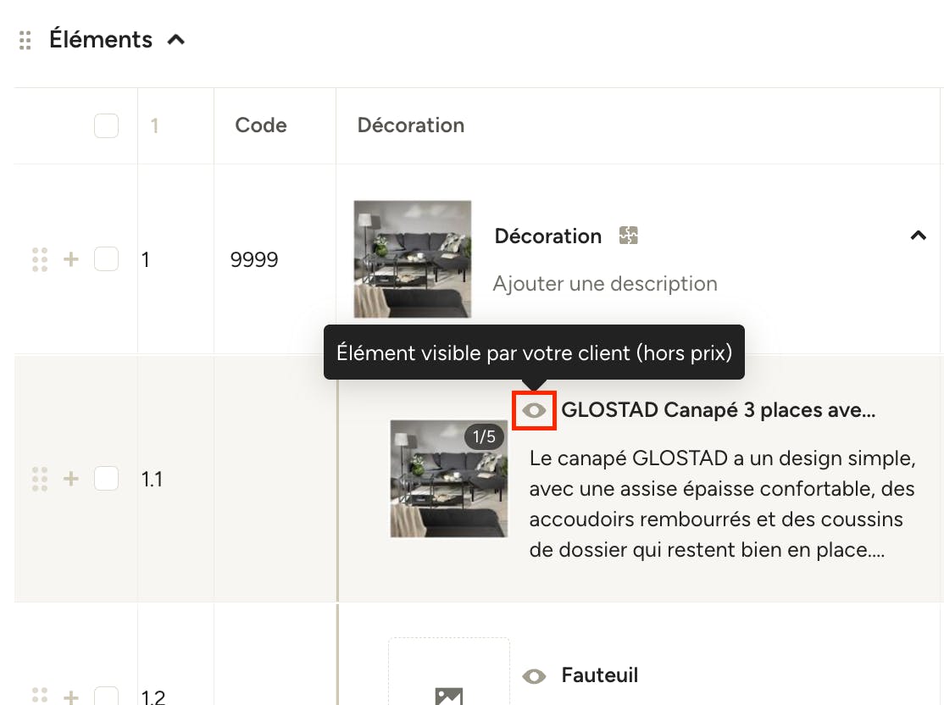Click the Code column header
Viewport: 944px width, 705px height.
(x=261, y=125)
